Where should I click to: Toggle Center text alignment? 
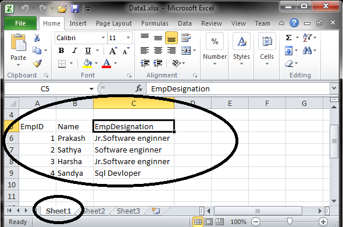158,51
